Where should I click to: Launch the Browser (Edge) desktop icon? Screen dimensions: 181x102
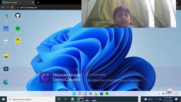coord(6,83)
